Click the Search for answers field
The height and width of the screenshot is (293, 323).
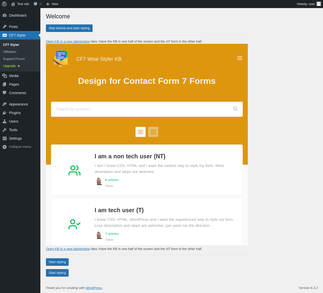(x=147, y=109)
